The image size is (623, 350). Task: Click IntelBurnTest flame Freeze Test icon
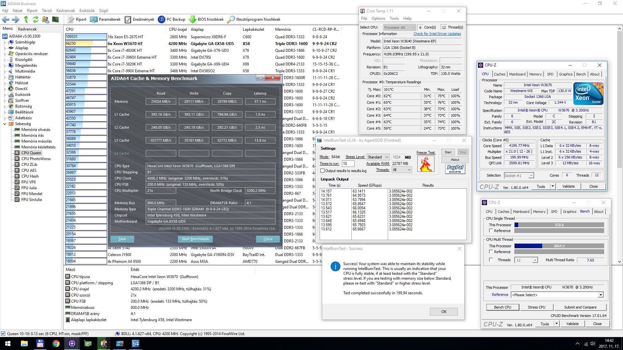[426, 164]
